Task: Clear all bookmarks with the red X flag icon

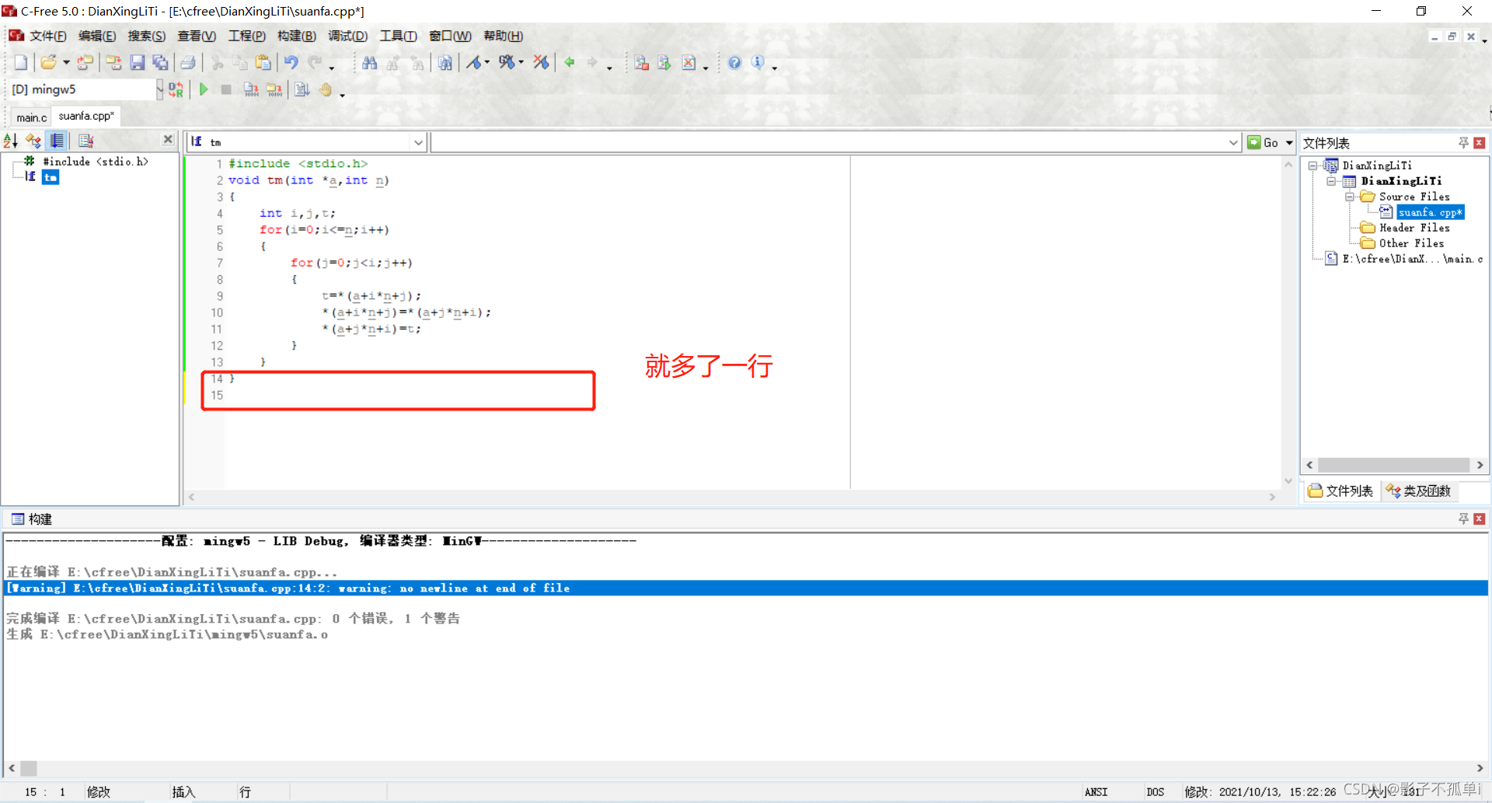Action: click(542, 63)
